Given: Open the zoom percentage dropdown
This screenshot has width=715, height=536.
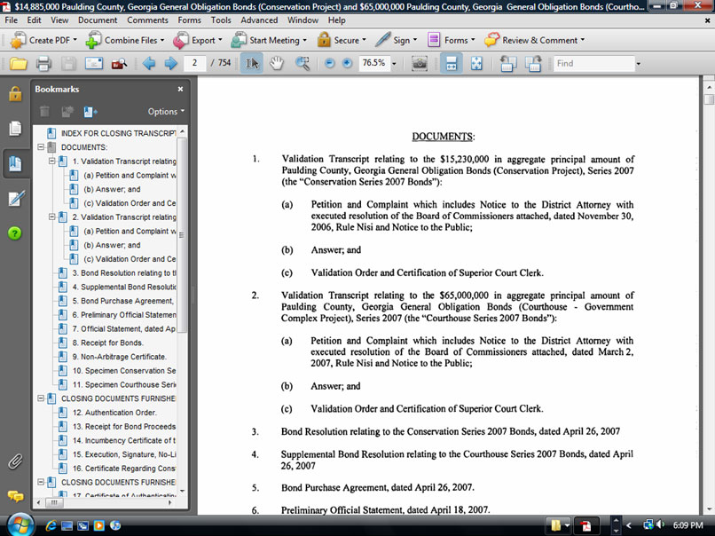Looking at the screenshot, I should 394,64.
